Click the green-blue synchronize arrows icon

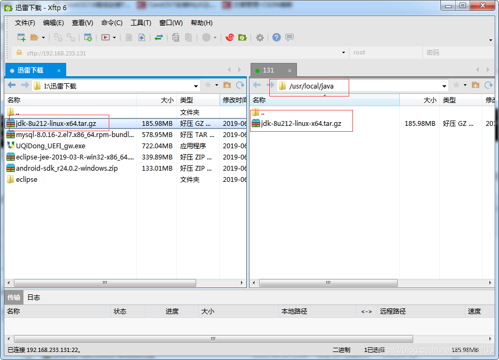click(158, 37)
